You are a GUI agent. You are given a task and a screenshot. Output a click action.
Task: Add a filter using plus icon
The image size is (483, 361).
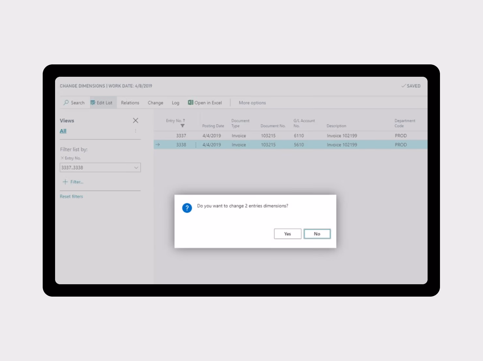[x=65, y=182]
